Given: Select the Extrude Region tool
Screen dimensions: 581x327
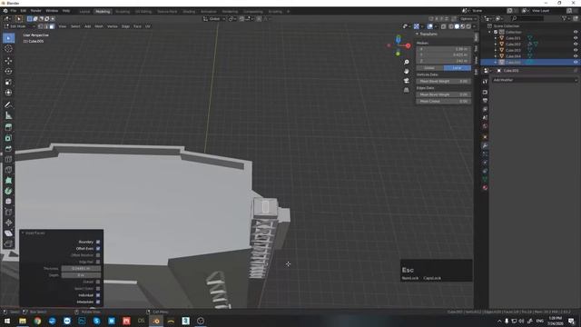Looking at the screenshot, I should tap(8, 127).
